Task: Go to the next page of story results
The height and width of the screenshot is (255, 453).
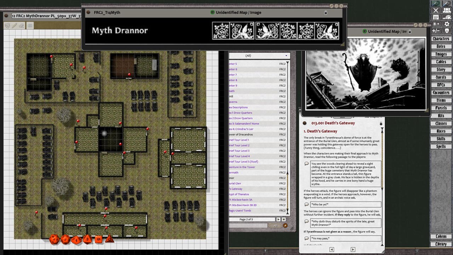Action: pyautogui.click(x=279, y=219)
